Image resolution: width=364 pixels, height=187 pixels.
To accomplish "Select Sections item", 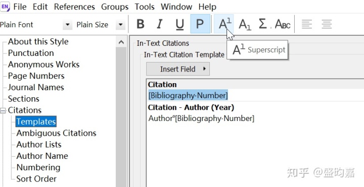I will click(x=23, y=99).
